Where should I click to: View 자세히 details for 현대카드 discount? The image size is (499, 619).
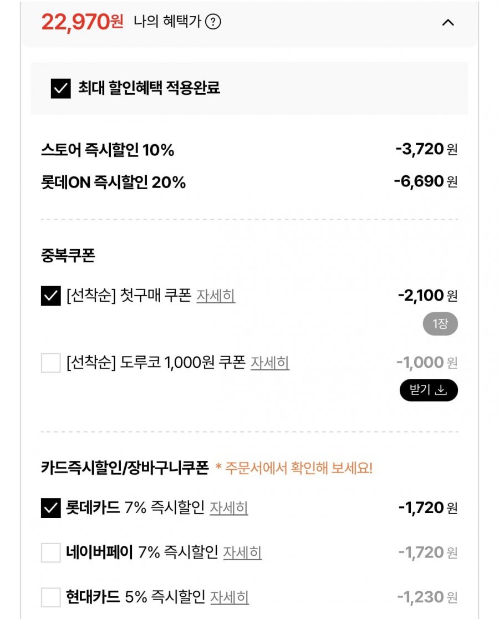[230, 597]
